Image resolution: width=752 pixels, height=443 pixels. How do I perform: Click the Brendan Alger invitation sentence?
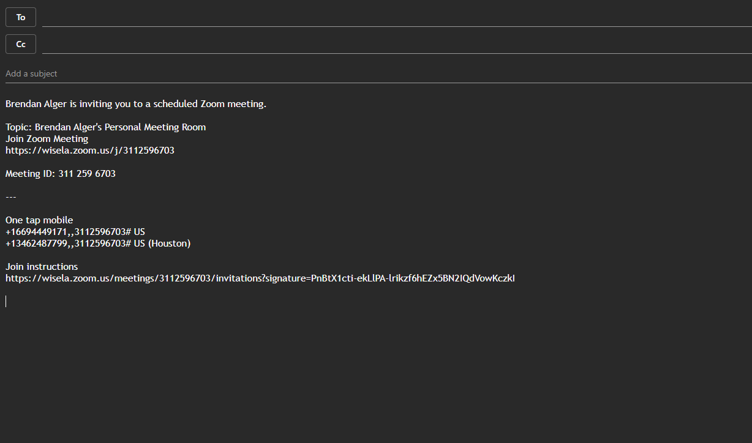coord(135,103)
